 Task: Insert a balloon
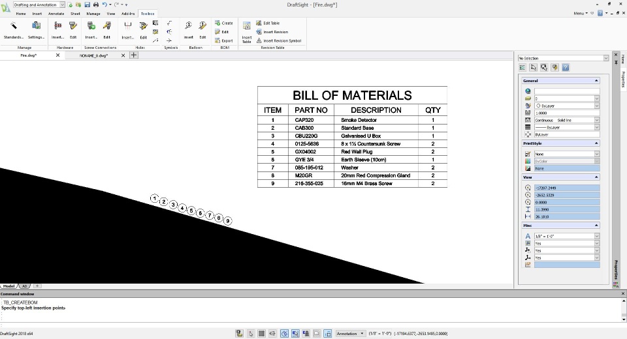tap(188, 30)
